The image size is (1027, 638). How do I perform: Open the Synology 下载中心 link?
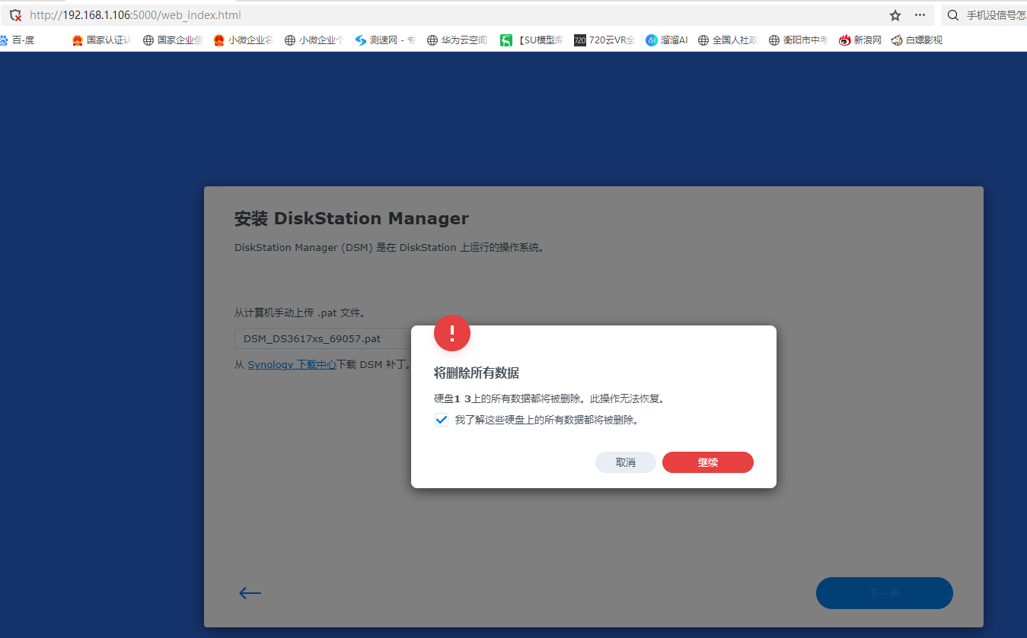pos(292,365)
